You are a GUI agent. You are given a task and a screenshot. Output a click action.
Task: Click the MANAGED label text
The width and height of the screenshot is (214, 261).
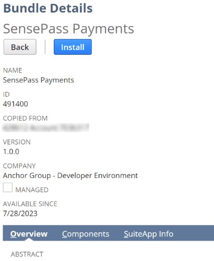pos(32,189)
